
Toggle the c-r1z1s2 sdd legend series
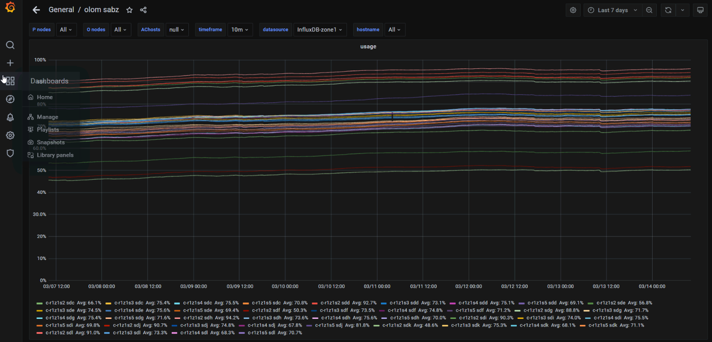coord(335,303)
